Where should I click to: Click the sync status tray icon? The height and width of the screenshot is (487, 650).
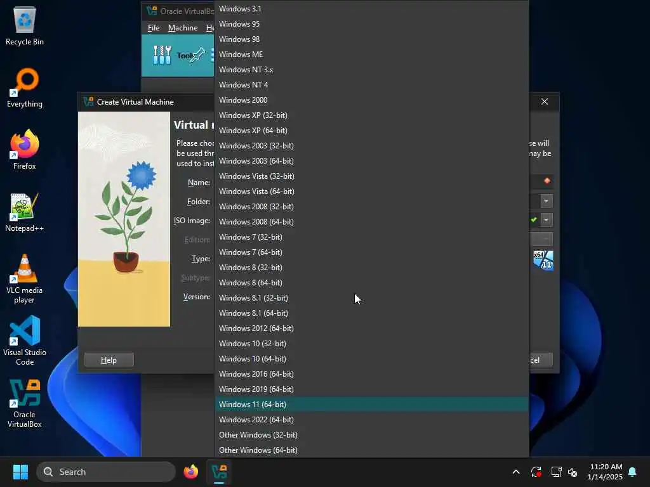click(x=536, y=472)
